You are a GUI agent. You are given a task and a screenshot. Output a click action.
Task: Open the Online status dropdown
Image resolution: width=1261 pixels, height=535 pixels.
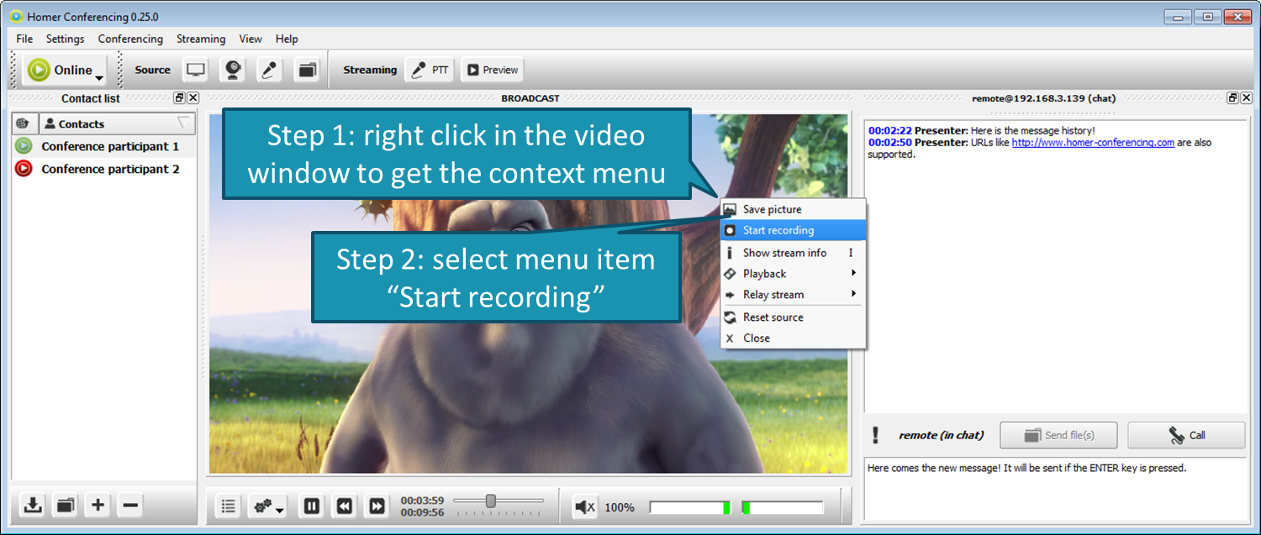pos(66,71)
